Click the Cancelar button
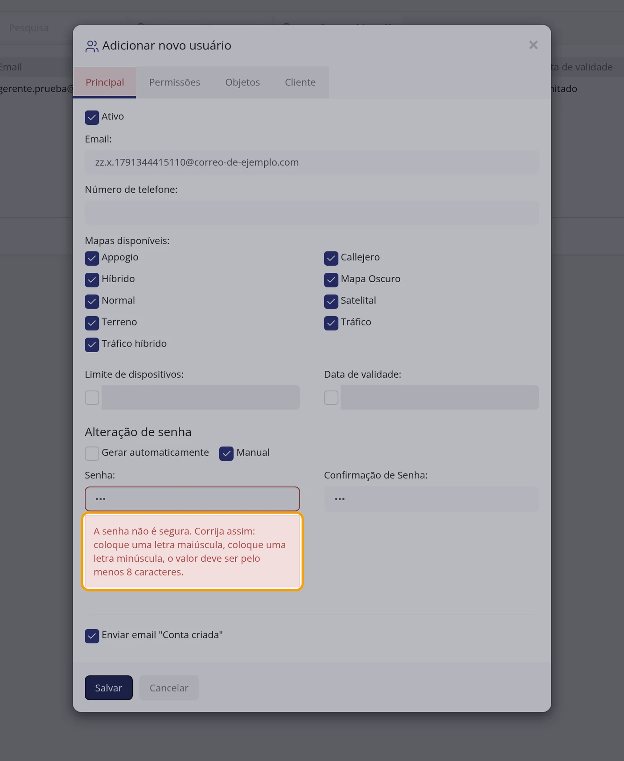This screenshot has width=624, height=761. tap(169, 688)
